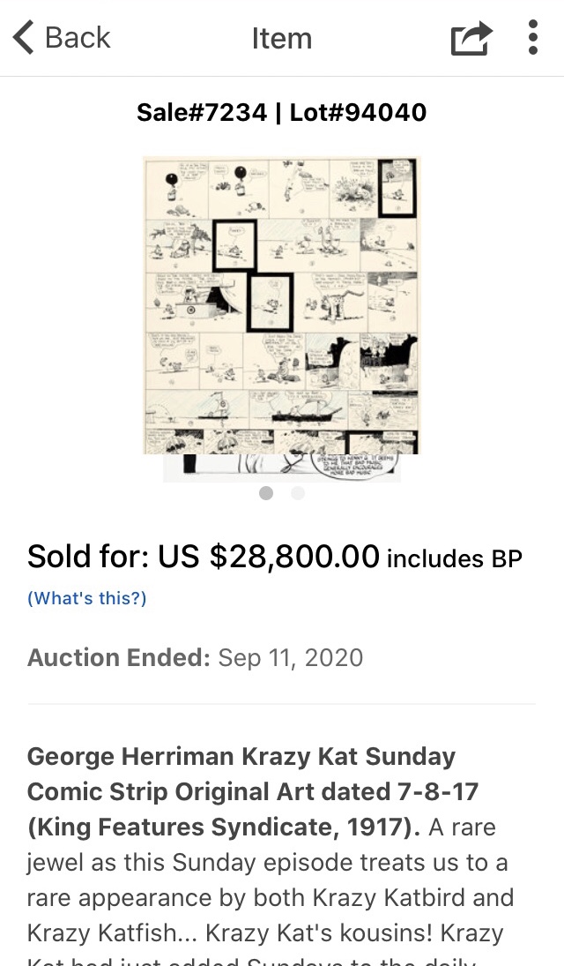Tap the Sale#7234 sale number text

202,113
